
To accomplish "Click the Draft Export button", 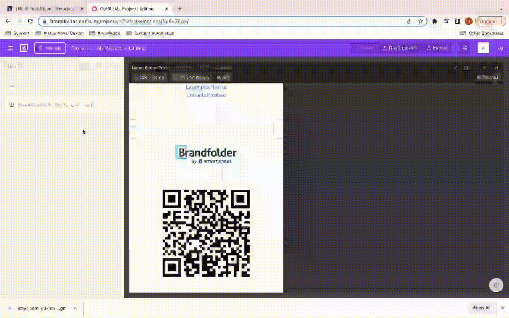I will [399, 48].
